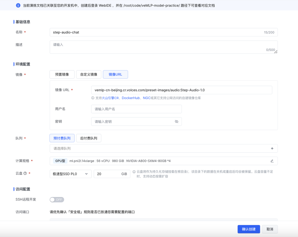Click the resize handle of the 描述 textarea
298x237 pixels.
(276, 52)
